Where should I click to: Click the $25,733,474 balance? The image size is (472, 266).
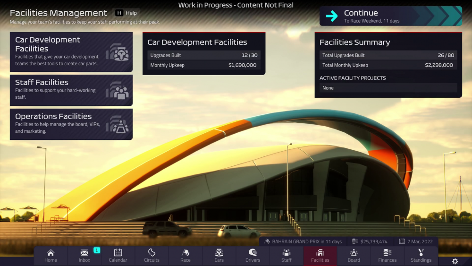tap(374, 241)
